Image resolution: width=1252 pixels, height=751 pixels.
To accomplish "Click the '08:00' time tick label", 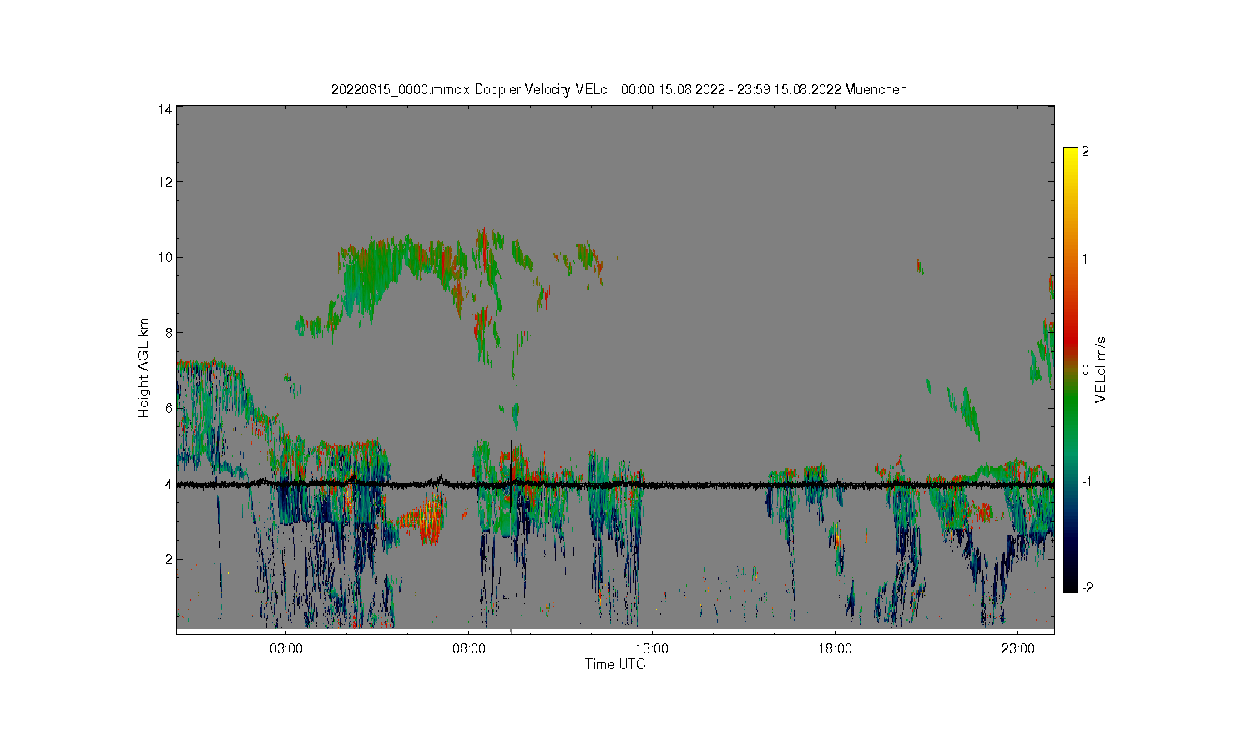I will tap(469, 648).
